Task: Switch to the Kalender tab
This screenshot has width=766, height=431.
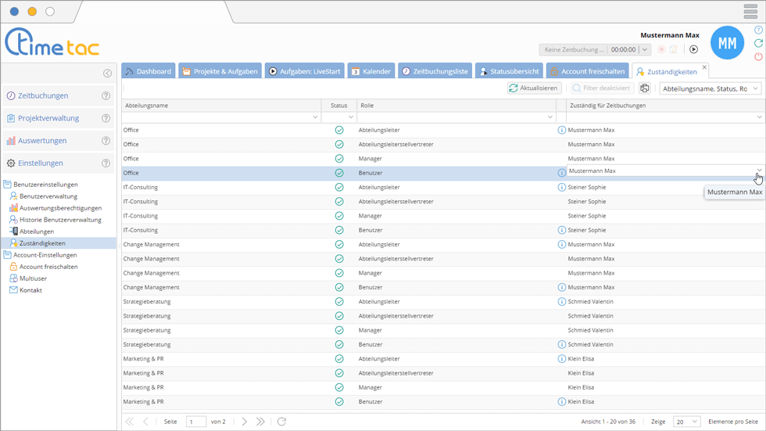Action: coord(370,71)
